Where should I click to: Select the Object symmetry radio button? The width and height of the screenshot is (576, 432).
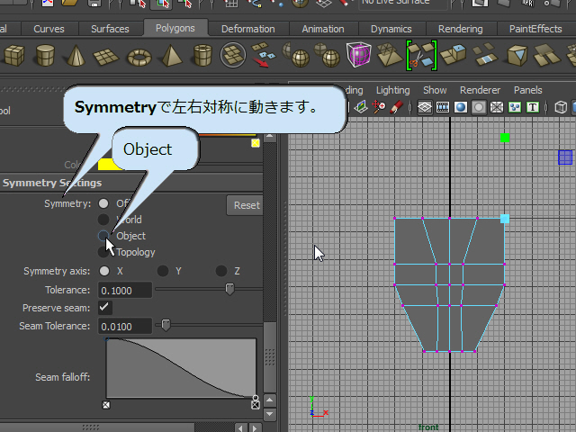tap(104, 236)
